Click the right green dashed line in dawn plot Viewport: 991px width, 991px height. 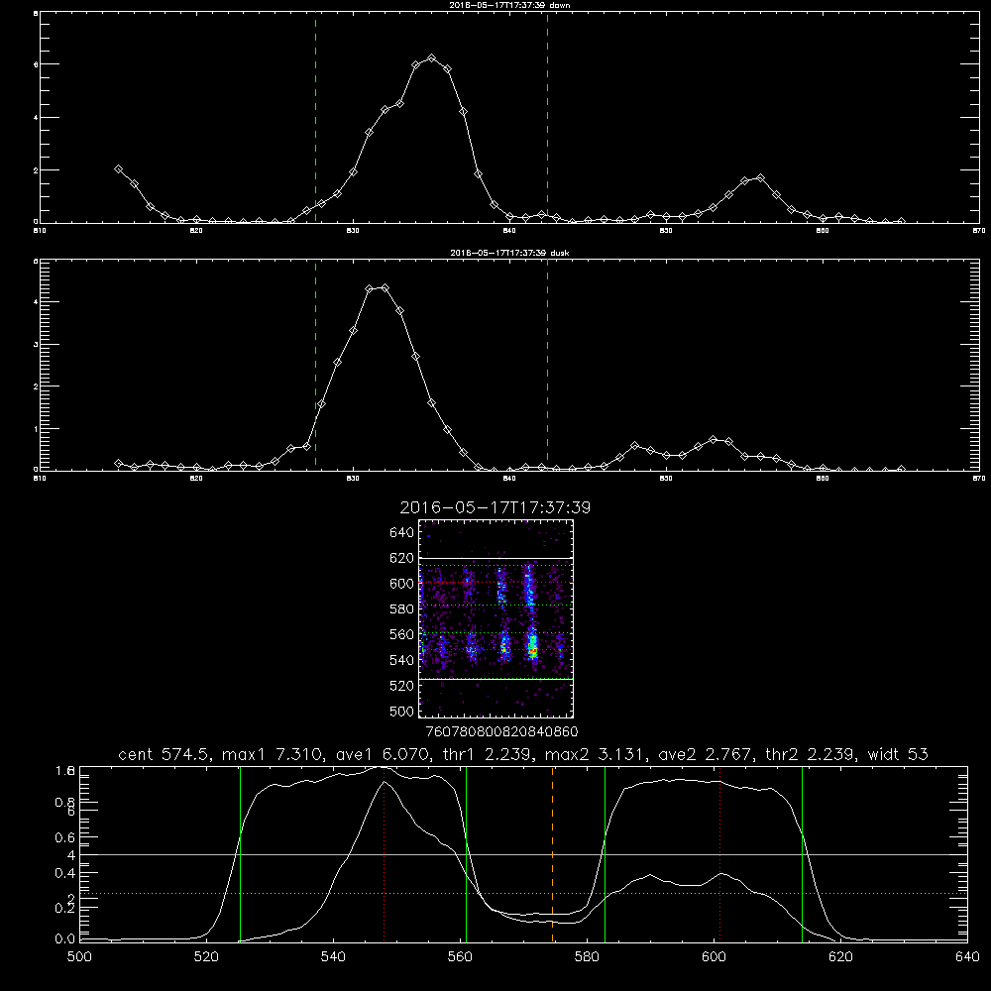point(547,118)
